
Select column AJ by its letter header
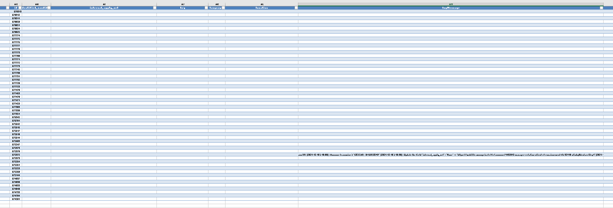pyautogui.click(x=182, y=4)
